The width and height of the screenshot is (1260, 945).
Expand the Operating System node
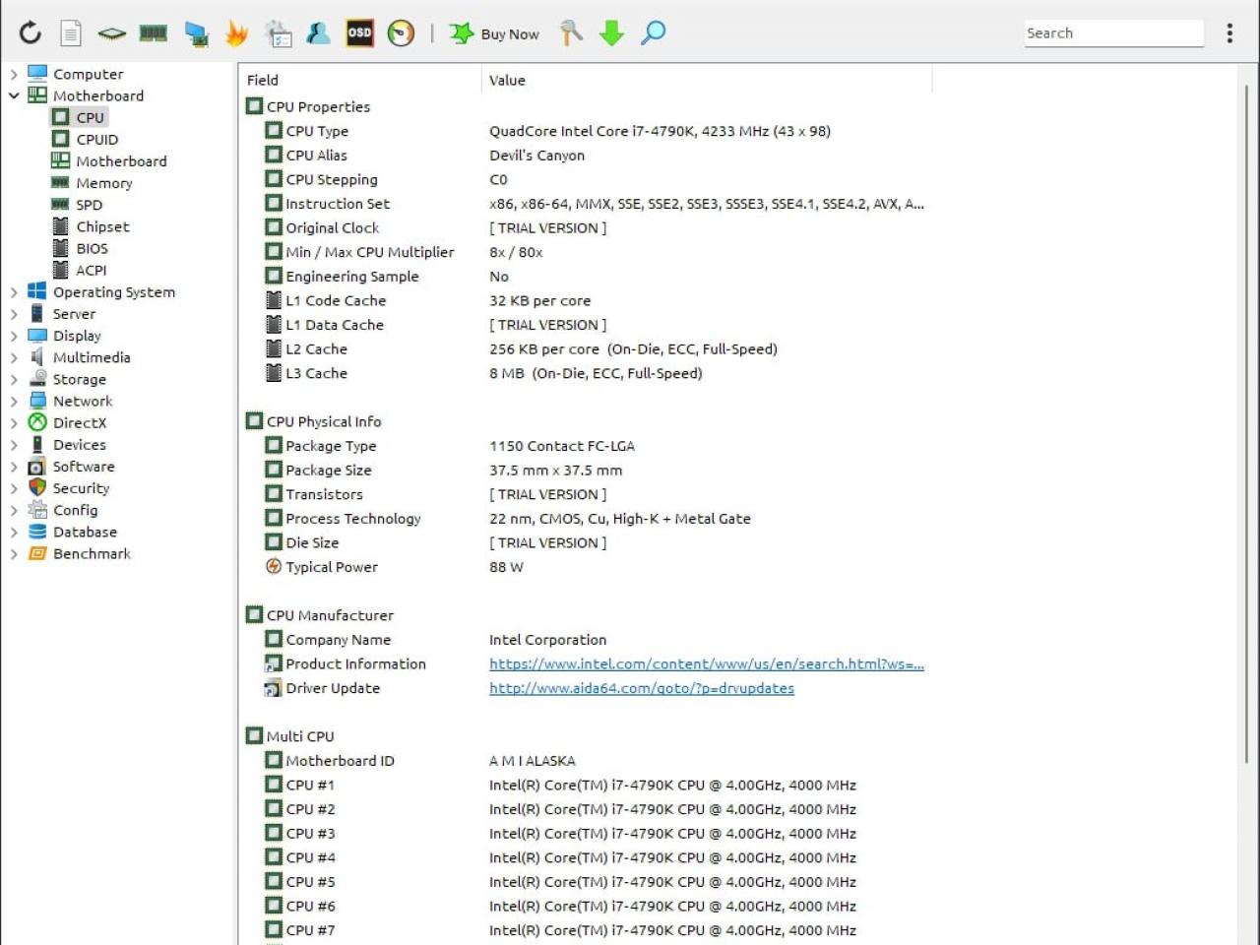pos(14,292)
